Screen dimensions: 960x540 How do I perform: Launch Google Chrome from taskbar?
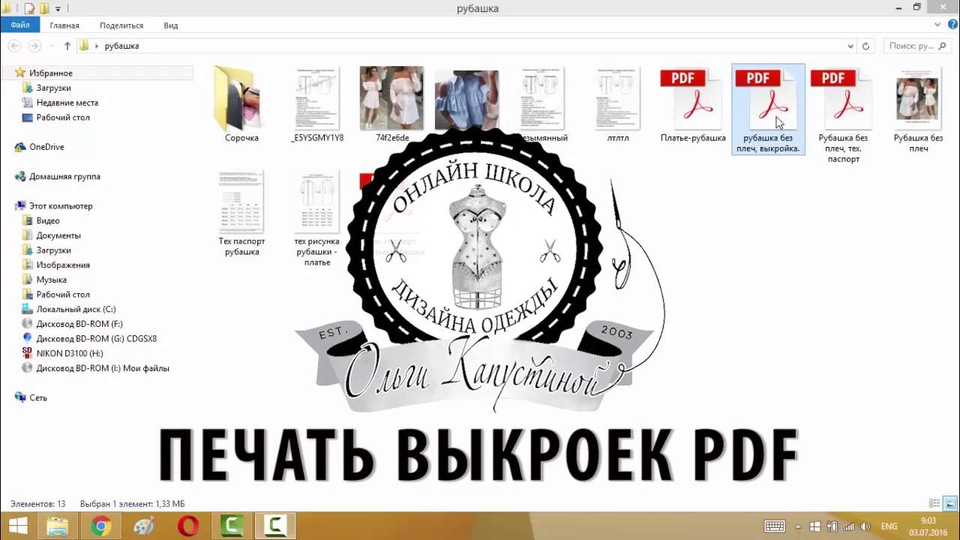click(100, 526)
